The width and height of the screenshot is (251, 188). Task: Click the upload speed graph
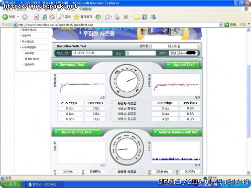[176, 85]
